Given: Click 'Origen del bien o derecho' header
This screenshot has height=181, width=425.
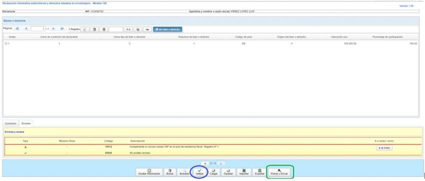Looking at the screenshot, I should click(x=291, y=37).
